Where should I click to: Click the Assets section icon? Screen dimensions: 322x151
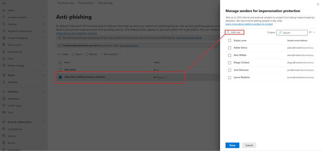coord(3,75)
